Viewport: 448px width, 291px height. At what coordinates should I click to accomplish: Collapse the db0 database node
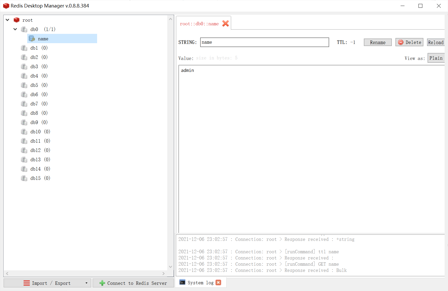pos(15,29)
